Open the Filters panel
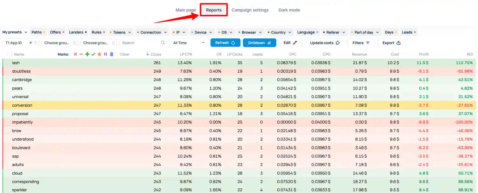 pyautogui.click(x=361, y=43)
